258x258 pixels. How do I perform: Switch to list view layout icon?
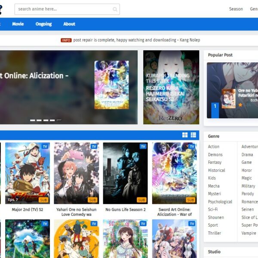pos(193,135)
